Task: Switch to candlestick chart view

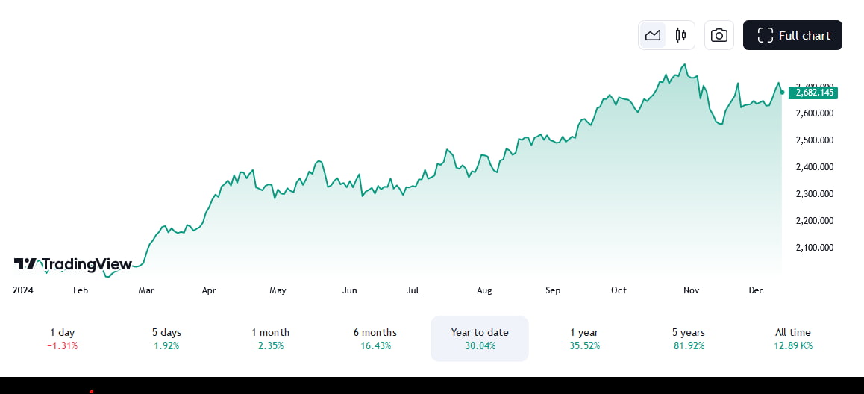Action: (x=680, y=35)
